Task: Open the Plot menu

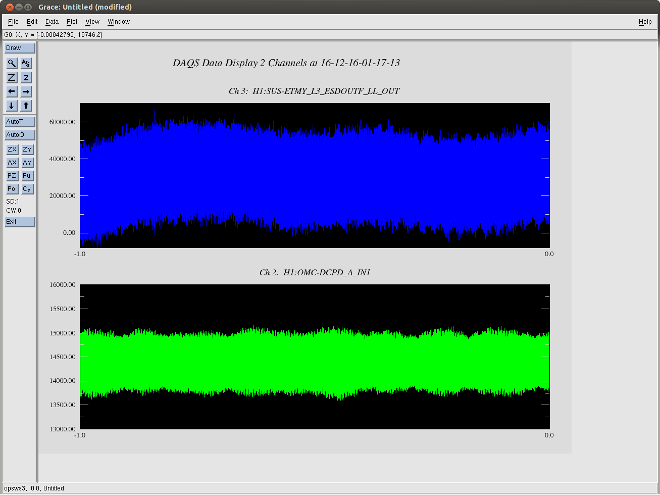Action: point(72,22)
